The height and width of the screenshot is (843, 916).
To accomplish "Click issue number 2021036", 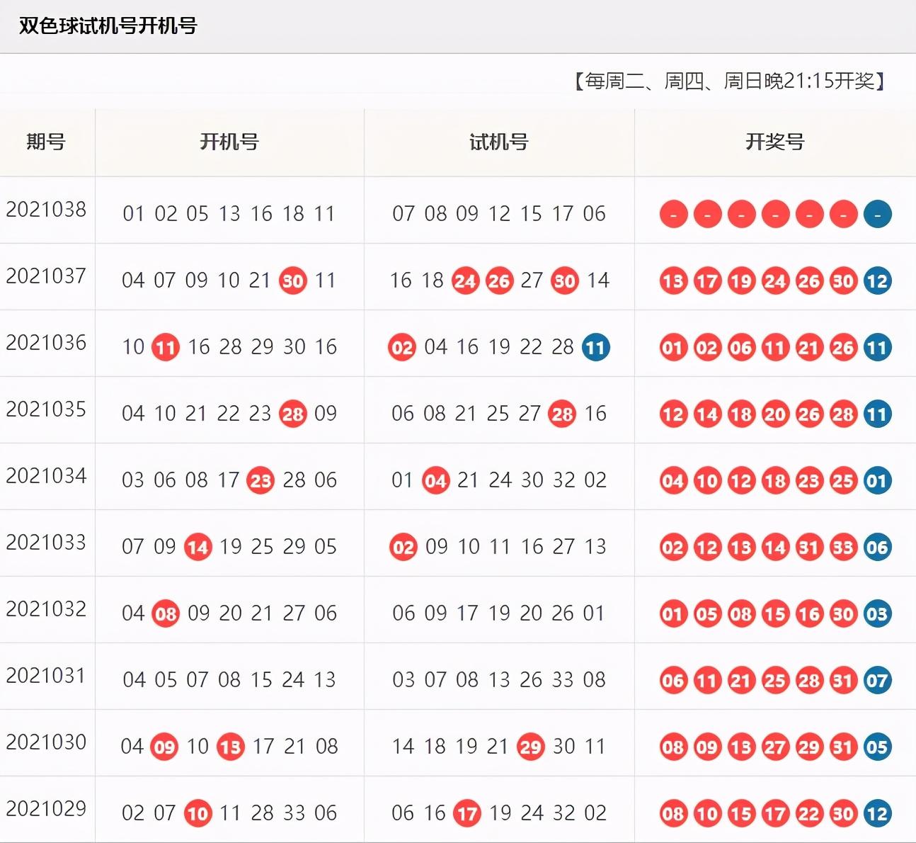I will click(46, 343).
